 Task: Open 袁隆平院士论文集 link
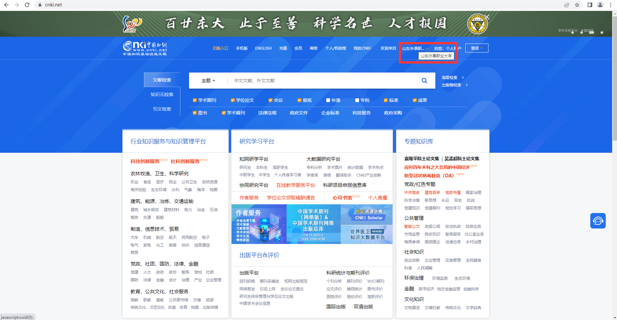coord(422,159)
